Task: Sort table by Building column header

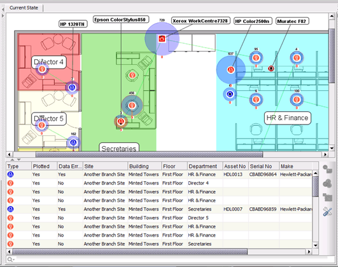Action: click(144, 166)
